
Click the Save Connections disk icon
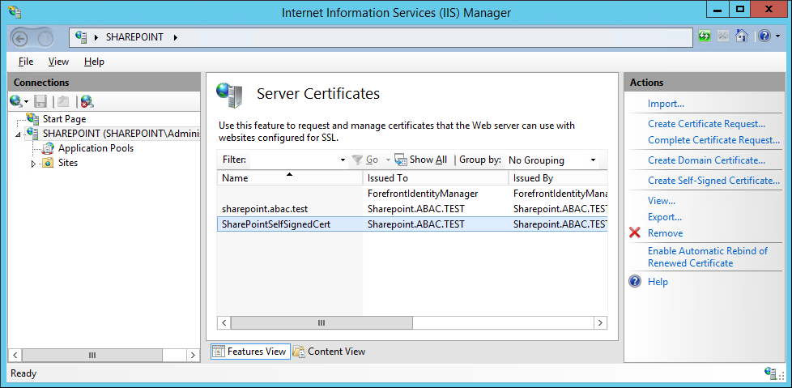40,101
